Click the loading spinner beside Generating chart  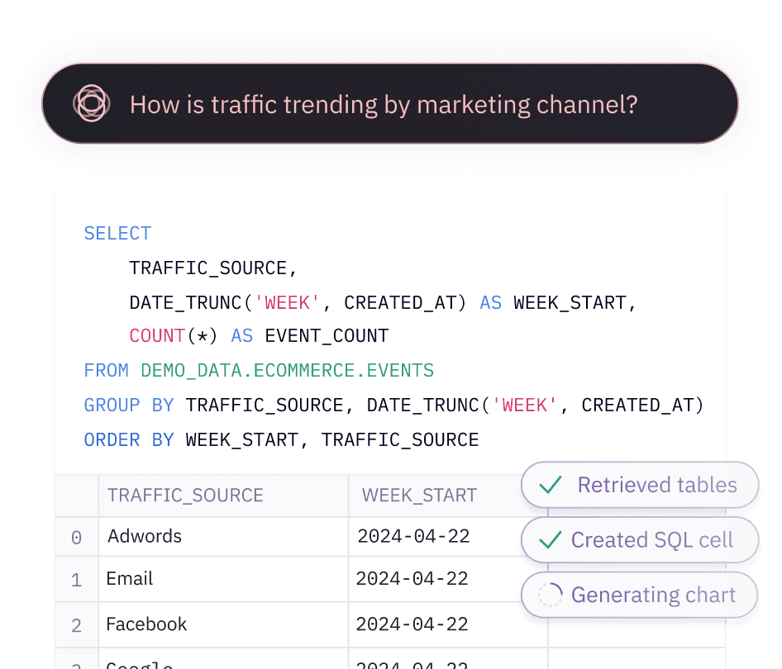coord(550,595)
